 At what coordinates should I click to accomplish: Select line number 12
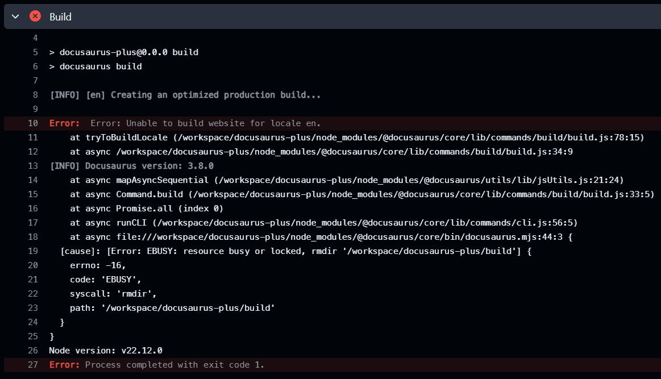coord(33,152)
